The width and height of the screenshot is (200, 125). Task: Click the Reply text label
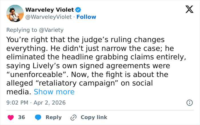pyautogui.click(x=54, y=117)
